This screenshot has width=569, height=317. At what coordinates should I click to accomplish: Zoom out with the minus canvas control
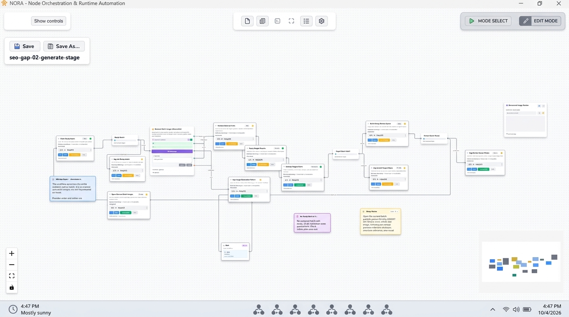12,265
